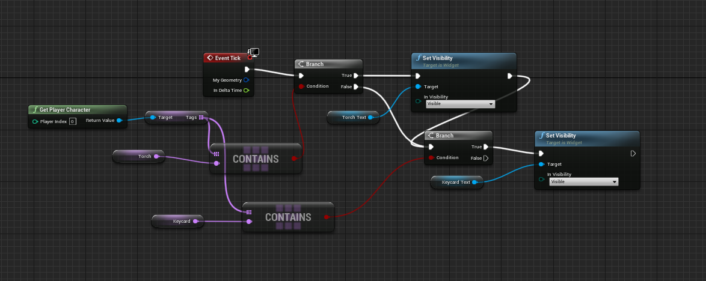Select the Keycard Text variable node
This screenshot has height=281, width=706.
pyautogui.click(x=455, y=182)
